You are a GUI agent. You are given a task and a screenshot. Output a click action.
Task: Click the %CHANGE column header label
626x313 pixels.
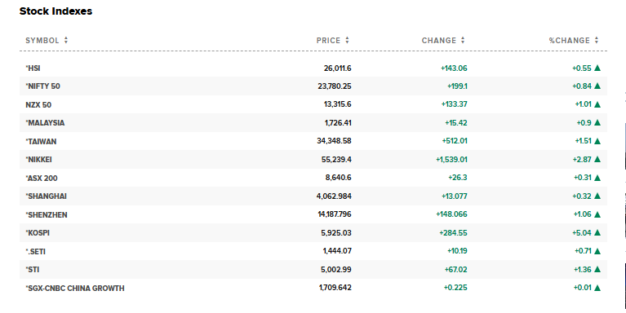pos(570,40)
